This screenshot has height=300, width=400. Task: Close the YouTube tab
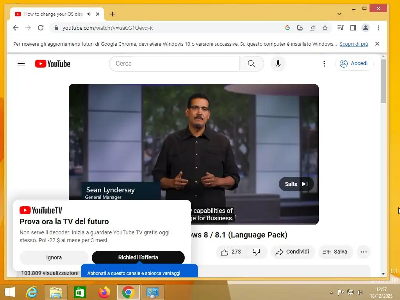tap(97, 14)
